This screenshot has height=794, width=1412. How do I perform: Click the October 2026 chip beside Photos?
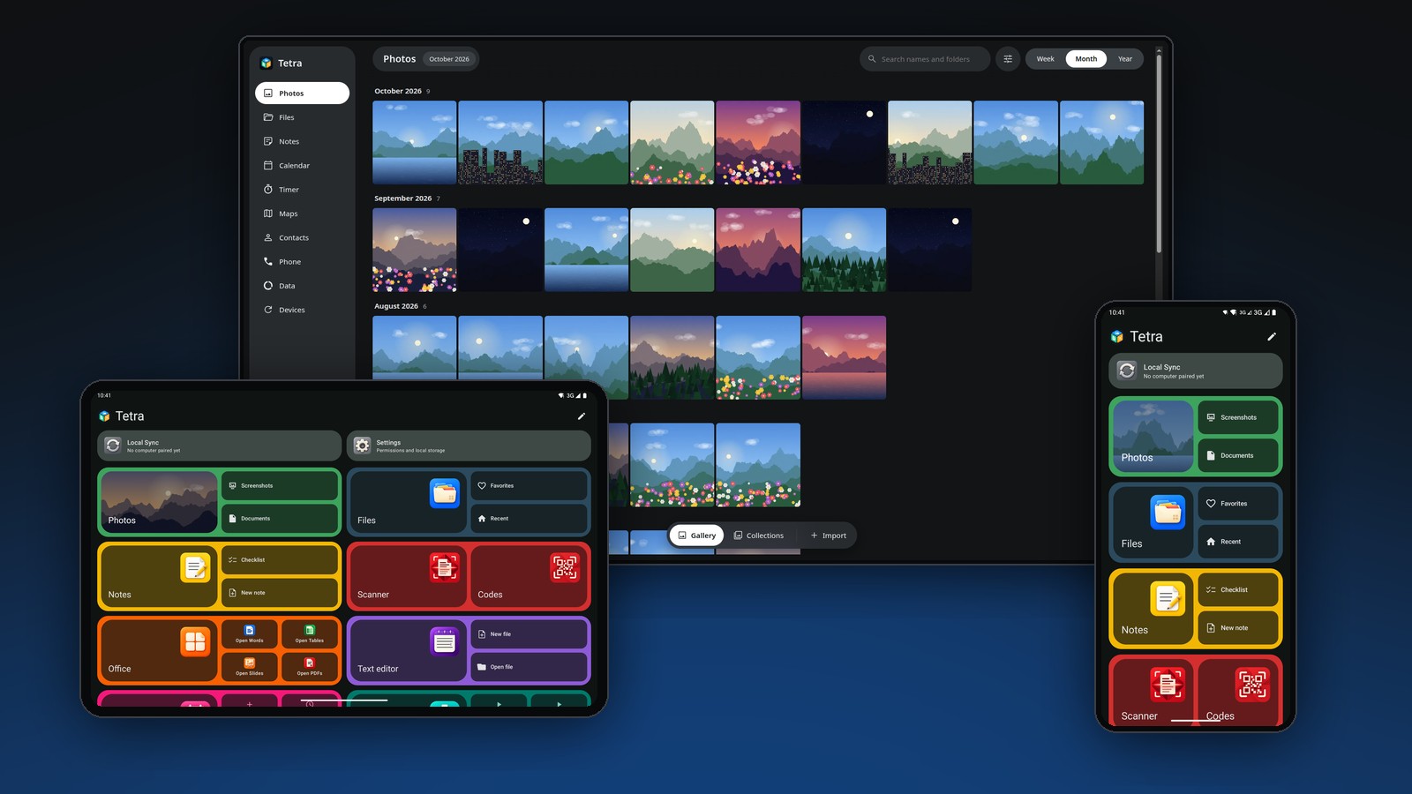449,59
